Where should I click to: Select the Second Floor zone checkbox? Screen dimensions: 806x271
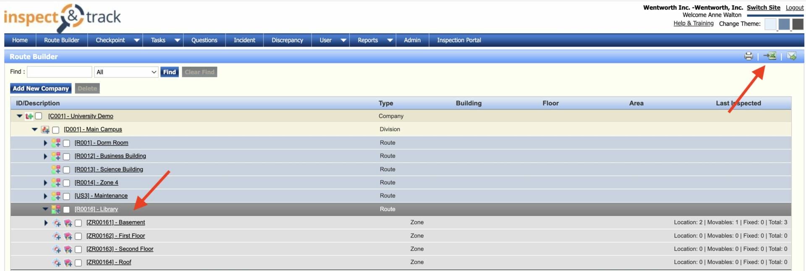coord(78,249)
